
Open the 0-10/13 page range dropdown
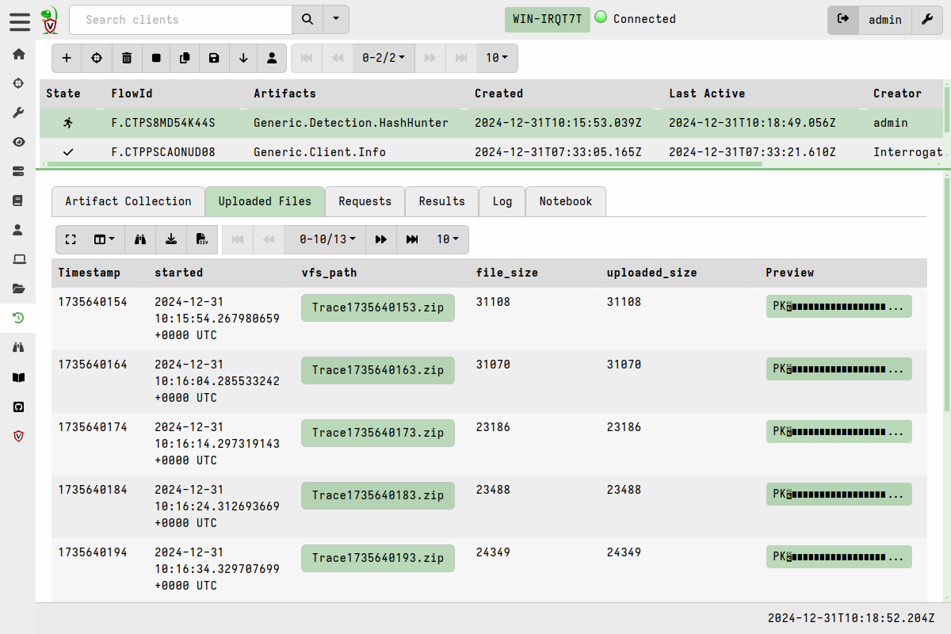[x=327, y=239]
